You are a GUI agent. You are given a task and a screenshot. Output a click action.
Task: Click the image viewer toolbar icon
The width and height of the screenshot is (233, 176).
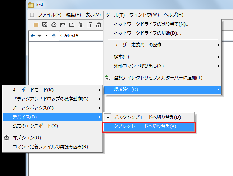(x=45, y=25)
